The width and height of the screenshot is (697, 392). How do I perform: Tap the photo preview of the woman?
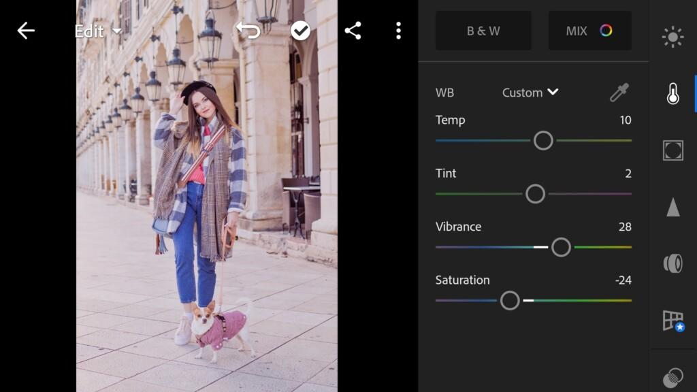click(207, 196)
